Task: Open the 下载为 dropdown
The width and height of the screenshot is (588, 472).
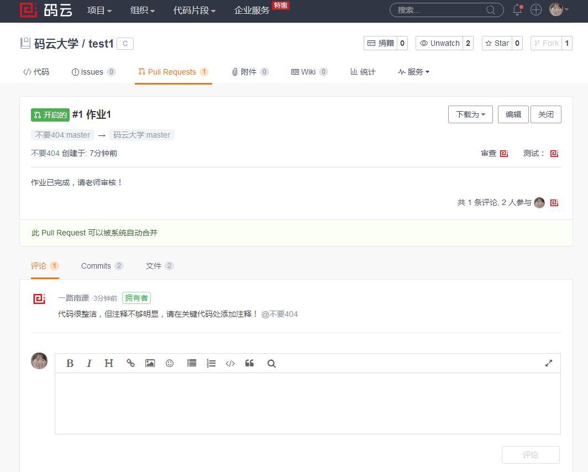Action: point(470,114)
